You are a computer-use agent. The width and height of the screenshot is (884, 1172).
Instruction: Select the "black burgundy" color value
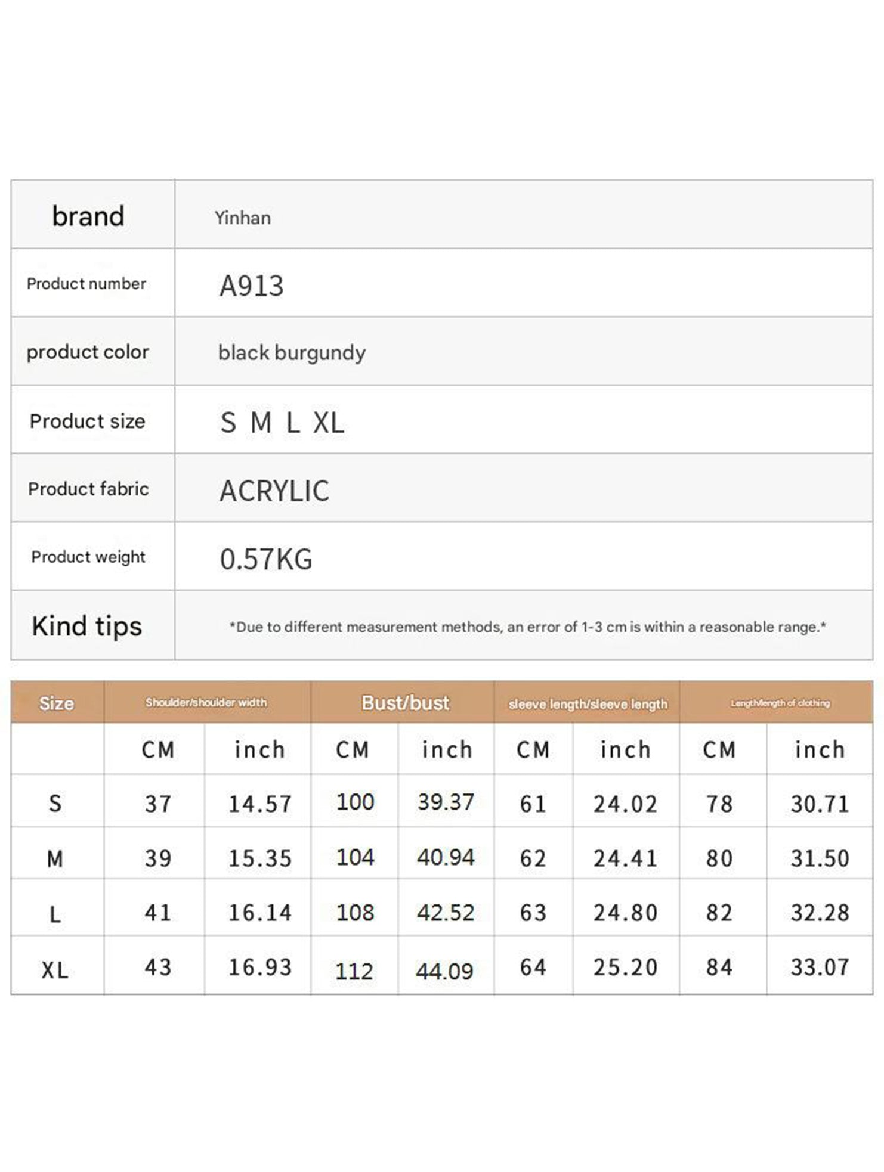[x=292, y=353]
